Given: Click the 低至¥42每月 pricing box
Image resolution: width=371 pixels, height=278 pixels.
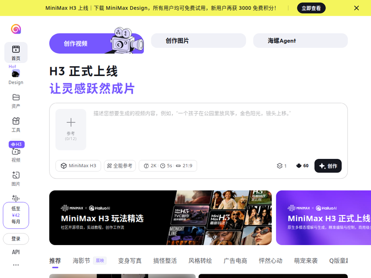Looking at the screenshot, I should (16, 215).
